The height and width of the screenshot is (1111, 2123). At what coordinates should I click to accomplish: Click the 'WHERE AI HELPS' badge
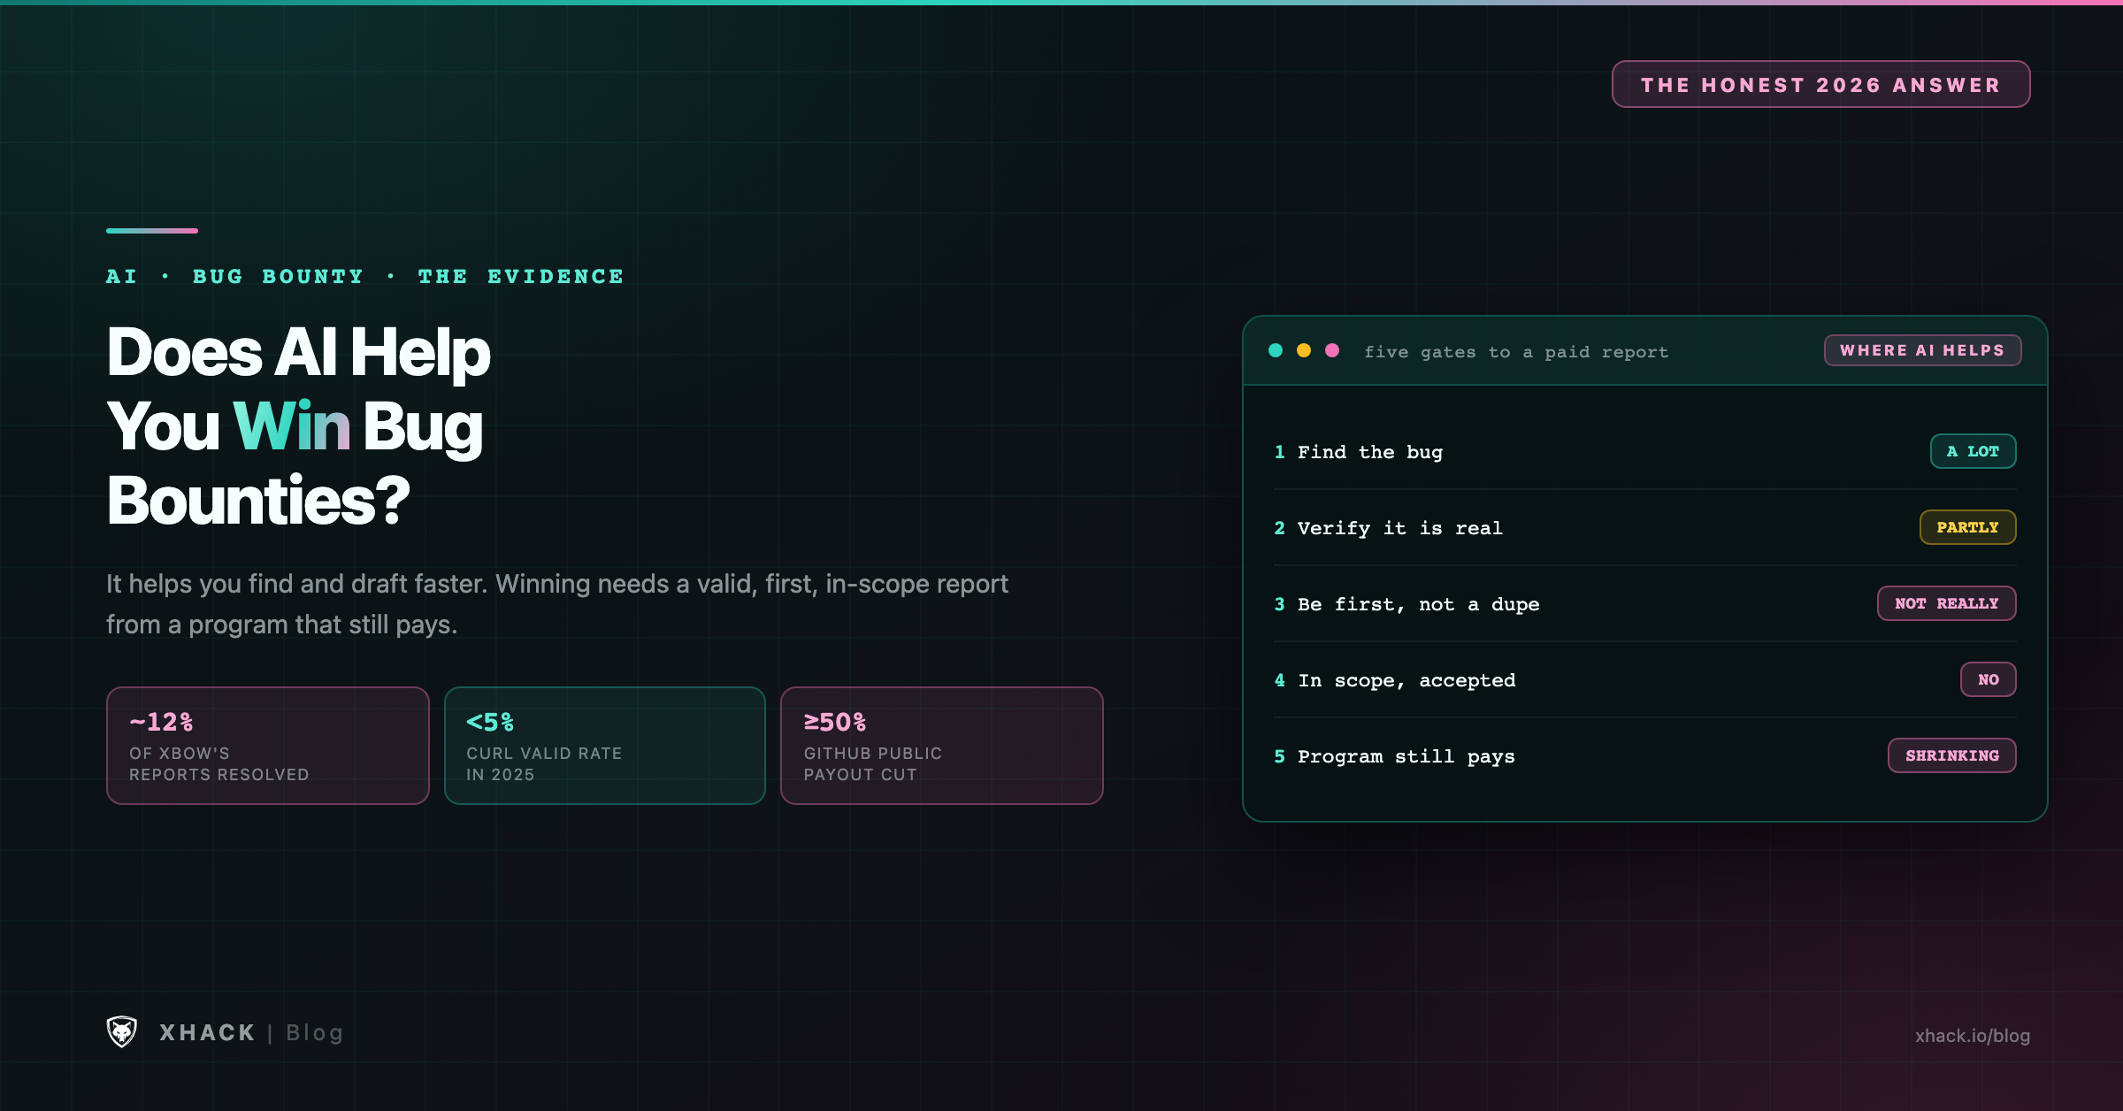[1922, 350]
